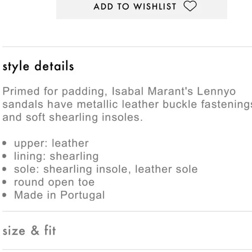The height and width of the screenshot is (252, 252).
Task: Collapse the style details section
Action: coord(38,66)
